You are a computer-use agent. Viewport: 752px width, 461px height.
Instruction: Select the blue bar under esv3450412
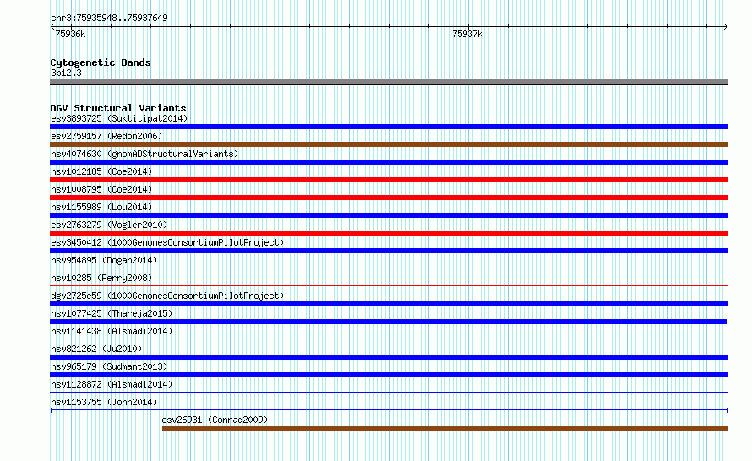389,251
